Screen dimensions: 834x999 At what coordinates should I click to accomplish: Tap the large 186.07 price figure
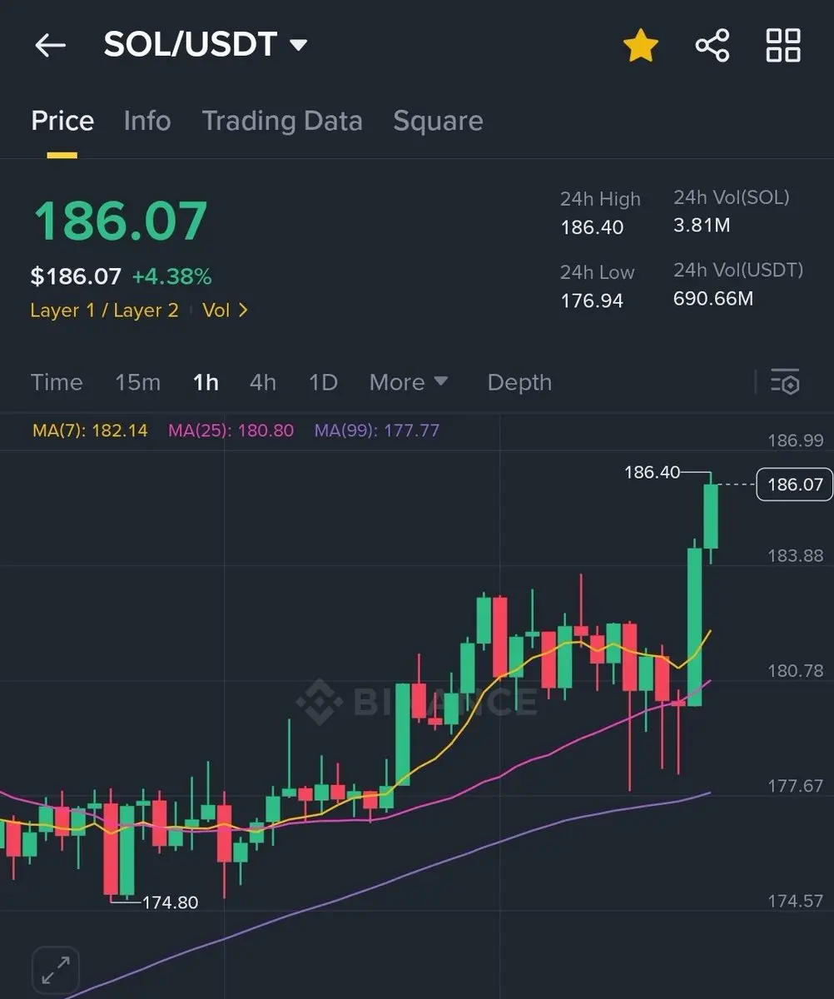tap(120, 221)
